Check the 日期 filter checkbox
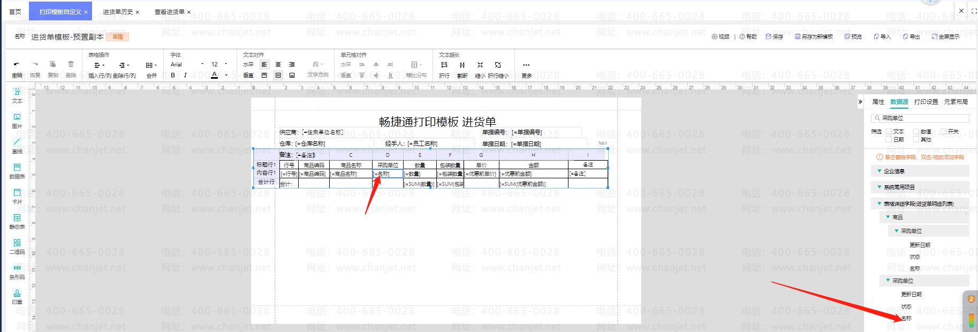This screenshot has height=332, width=978. coord(889,139)
